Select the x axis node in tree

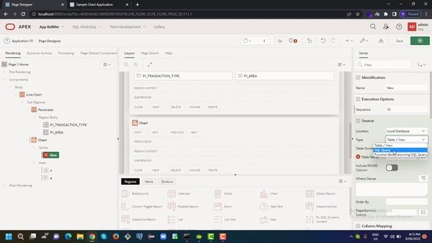click(x=51, y=170)
